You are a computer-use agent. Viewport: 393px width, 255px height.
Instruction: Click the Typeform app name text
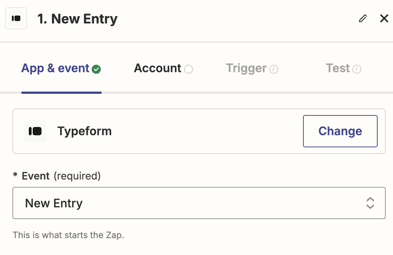(85, 131)
